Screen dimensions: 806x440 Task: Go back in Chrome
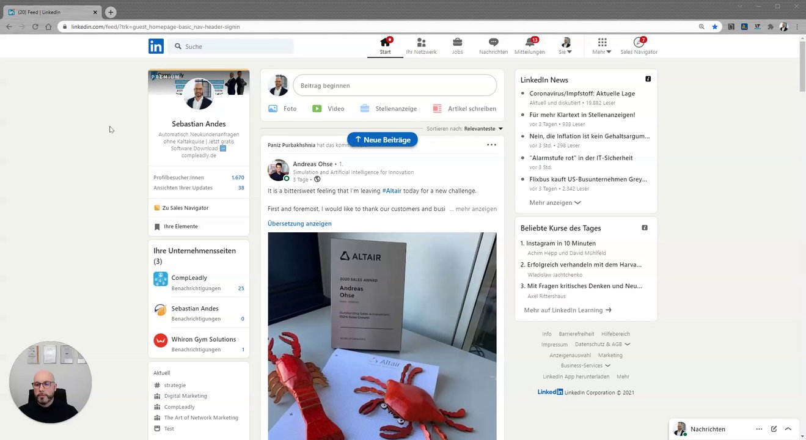9,27
